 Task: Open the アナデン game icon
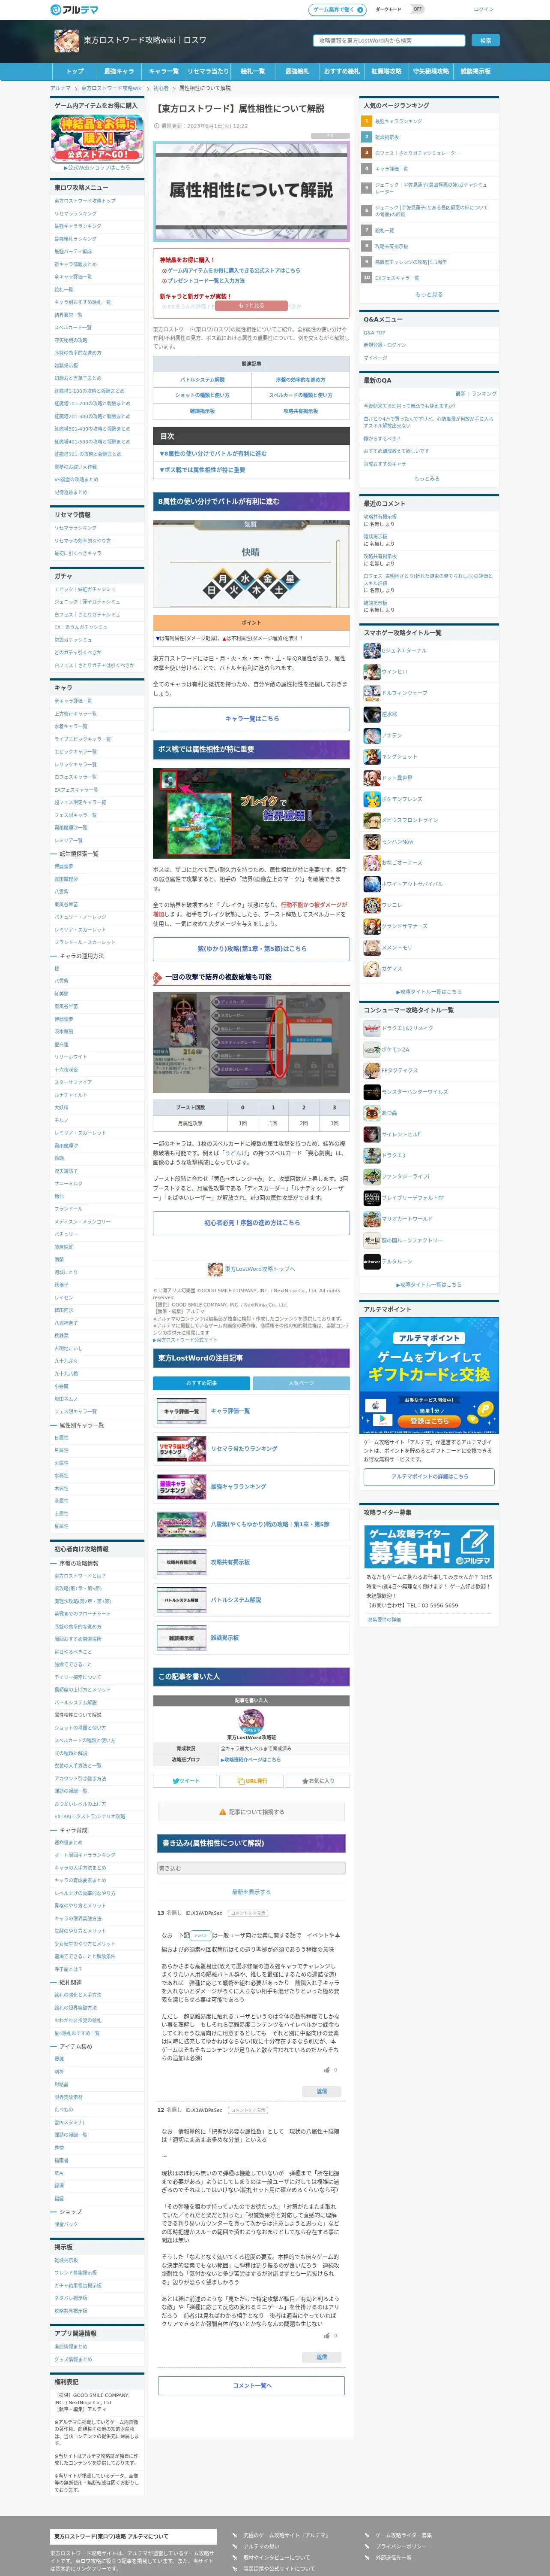pos(371,735)
